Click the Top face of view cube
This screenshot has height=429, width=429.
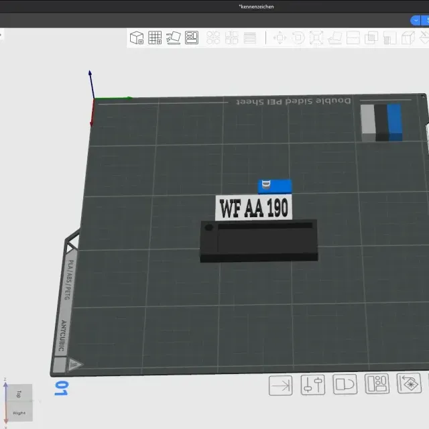click(19, 393)
